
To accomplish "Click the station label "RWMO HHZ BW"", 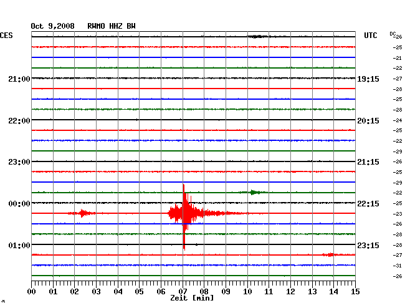I will [x=112, y=26].
